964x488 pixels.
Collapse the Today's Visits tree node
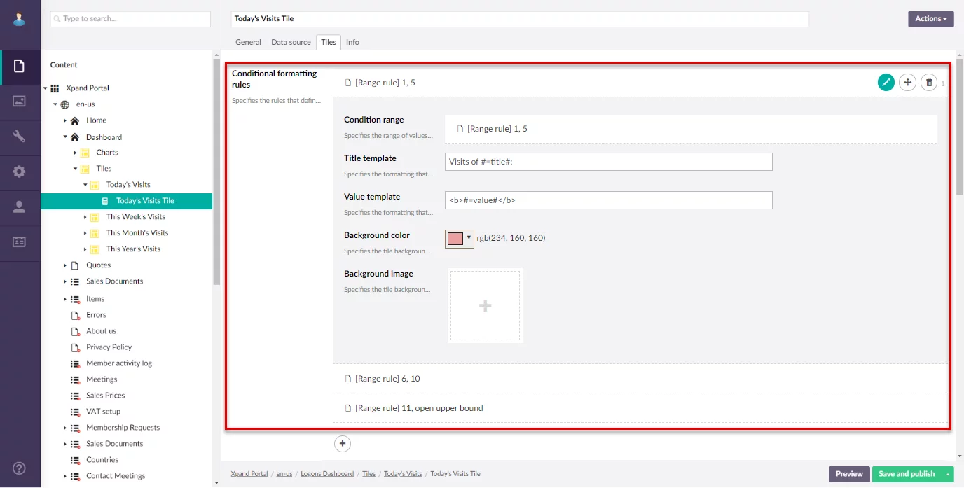(x=85, y=185)
